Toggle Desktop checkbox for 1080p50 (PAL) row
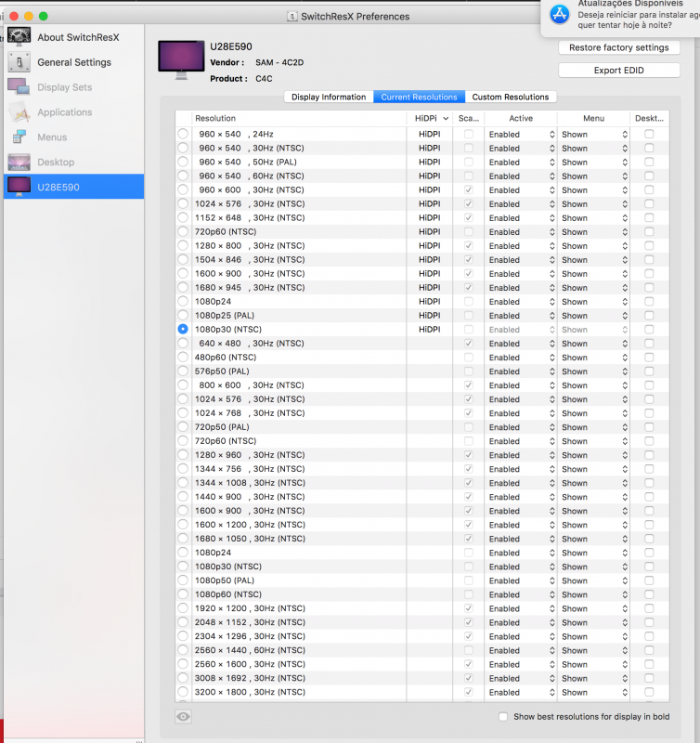 click(649, 580)
